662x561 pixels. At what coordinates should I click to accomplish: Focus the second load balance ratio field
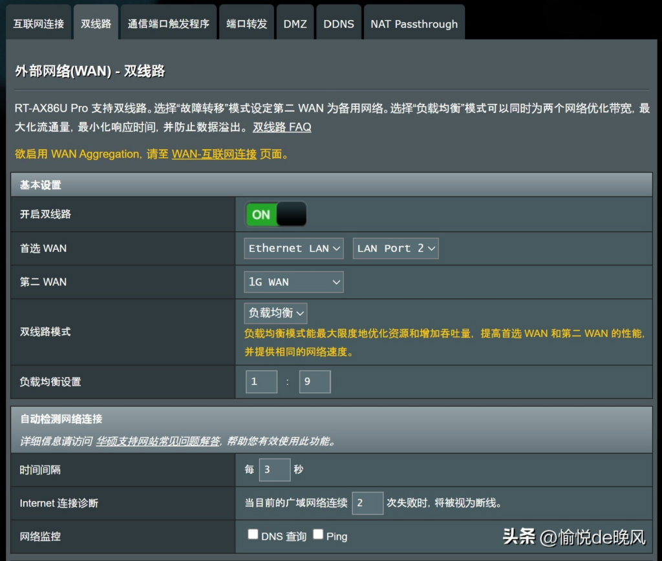pyautogui.click(x=315, y=382)
